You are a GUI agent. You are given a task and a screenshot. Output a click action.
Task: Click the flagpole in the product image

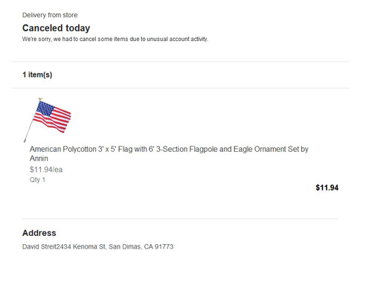(x=29, y=130)
